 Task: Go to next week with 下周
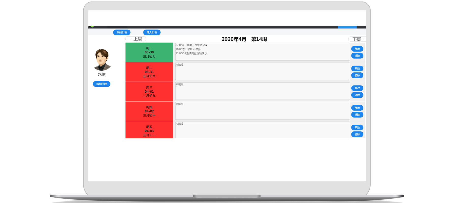point(357,39)
